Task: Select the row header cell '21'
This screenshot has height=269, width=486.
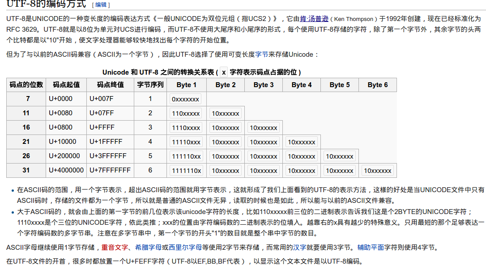Action: [26, 142]
